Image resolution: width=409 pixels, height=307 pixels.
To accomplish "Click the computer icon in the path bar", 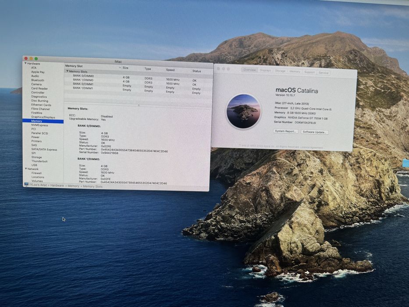I will [26, 184].
